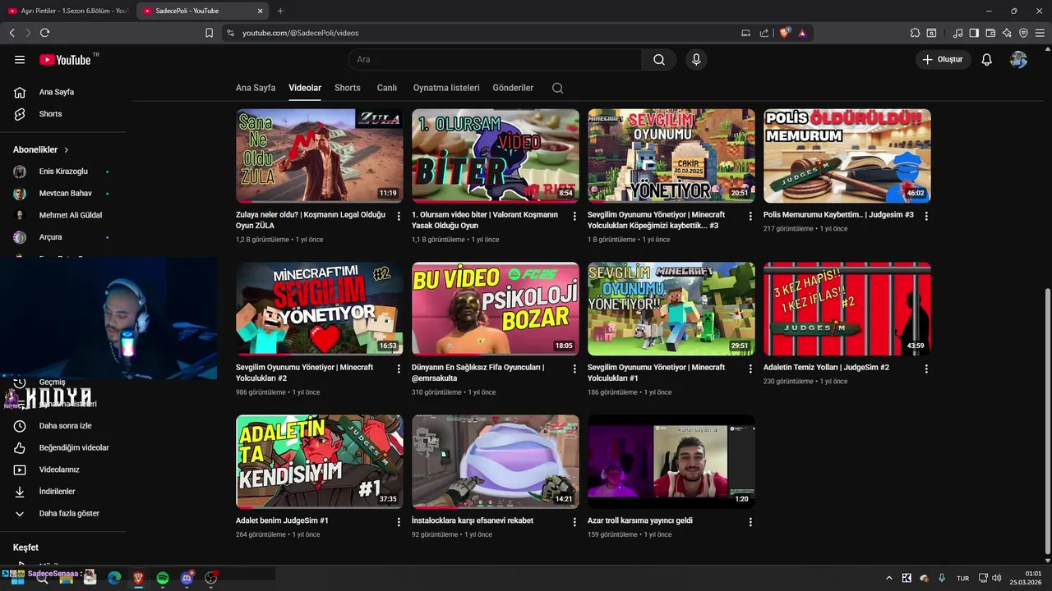This screenshot has height=591, width=1052.
Task: Open the YouTube hamburger guide menu
Action: [x=20, y=59]
